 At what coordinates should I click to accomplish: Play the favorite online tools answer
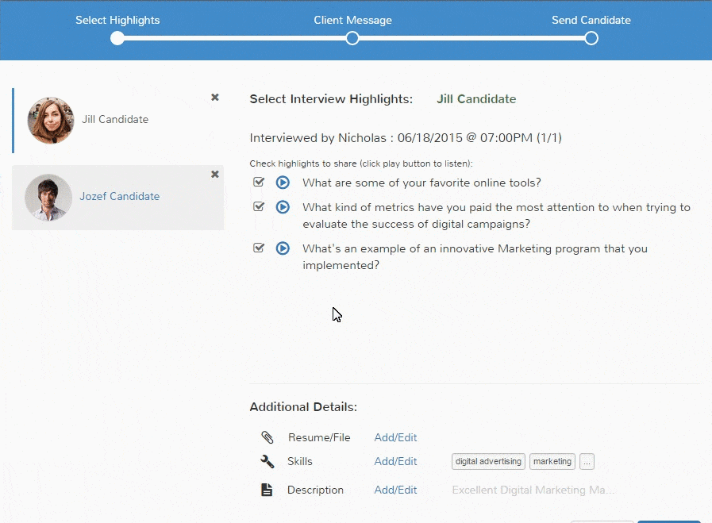(x=283, y=183)
